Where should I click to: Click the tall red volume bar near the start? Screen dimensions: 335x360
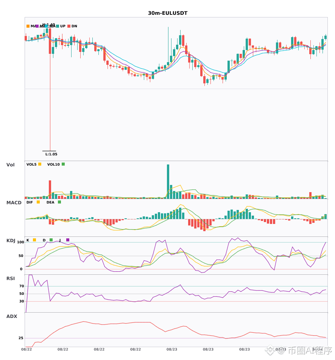tap(50, 189)
